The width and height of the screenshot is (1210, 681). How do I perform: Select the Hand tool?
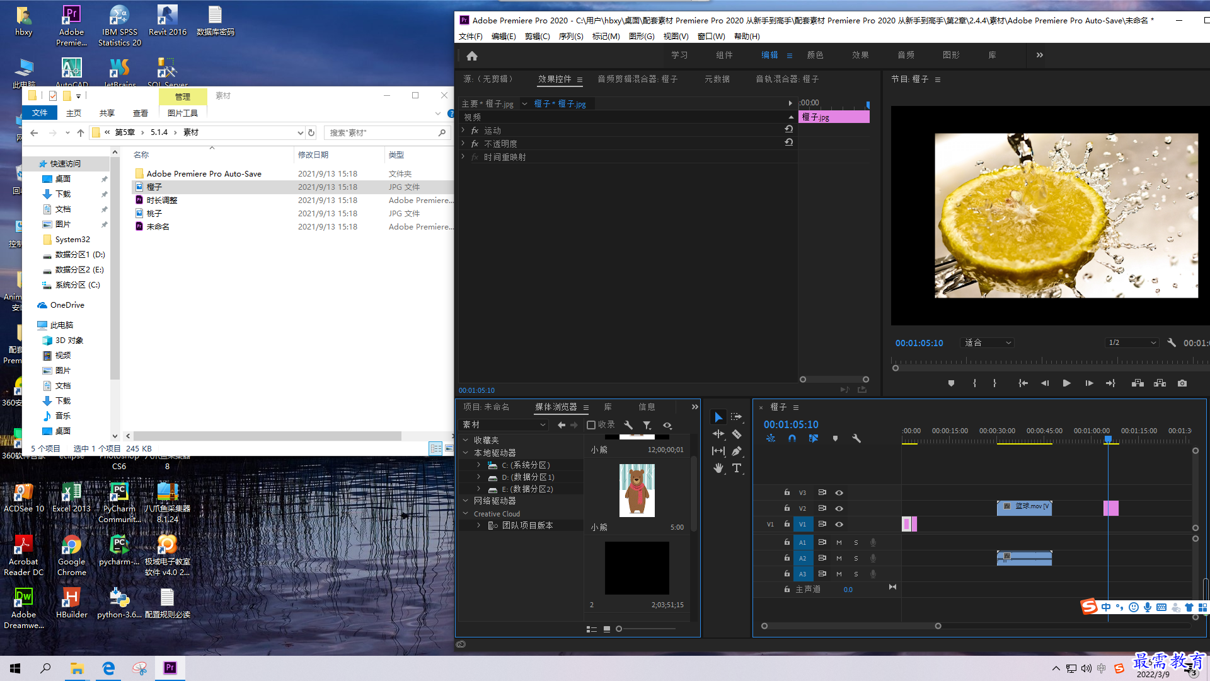pyautogui.click(x=718, y=468)
